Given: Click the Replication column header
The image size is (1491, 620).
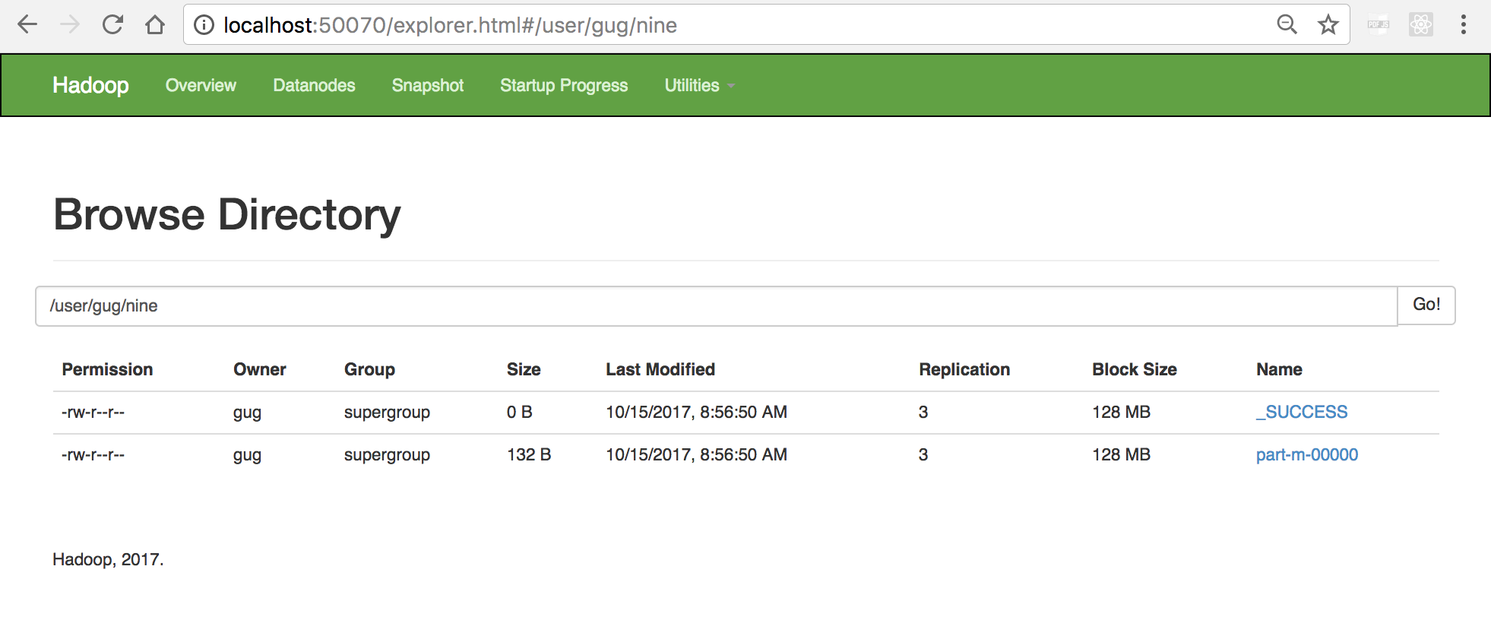Looking at the screenshot, I should coord(964,370).
